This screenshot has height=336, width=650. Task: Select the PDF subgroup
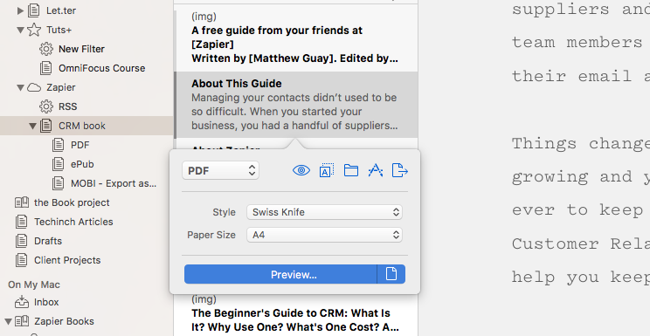[80, 145]
